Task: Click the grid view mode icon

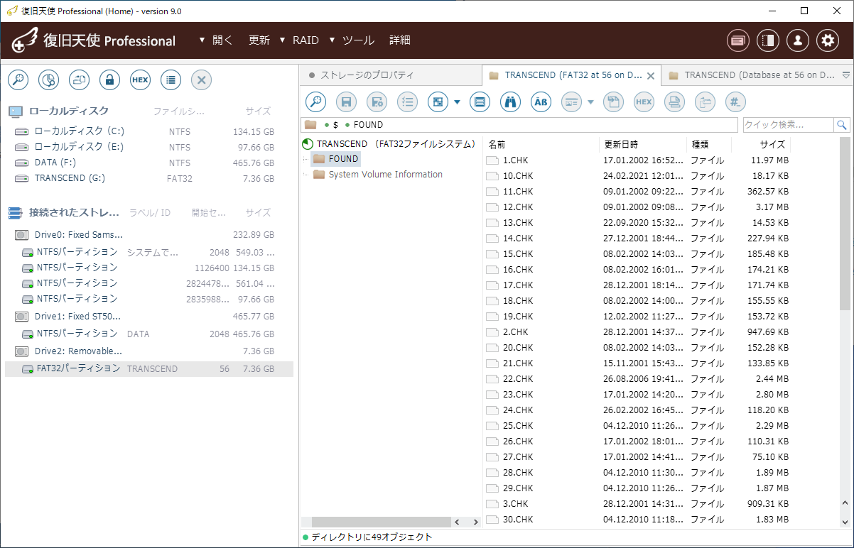Action: (x=438, y=102)
